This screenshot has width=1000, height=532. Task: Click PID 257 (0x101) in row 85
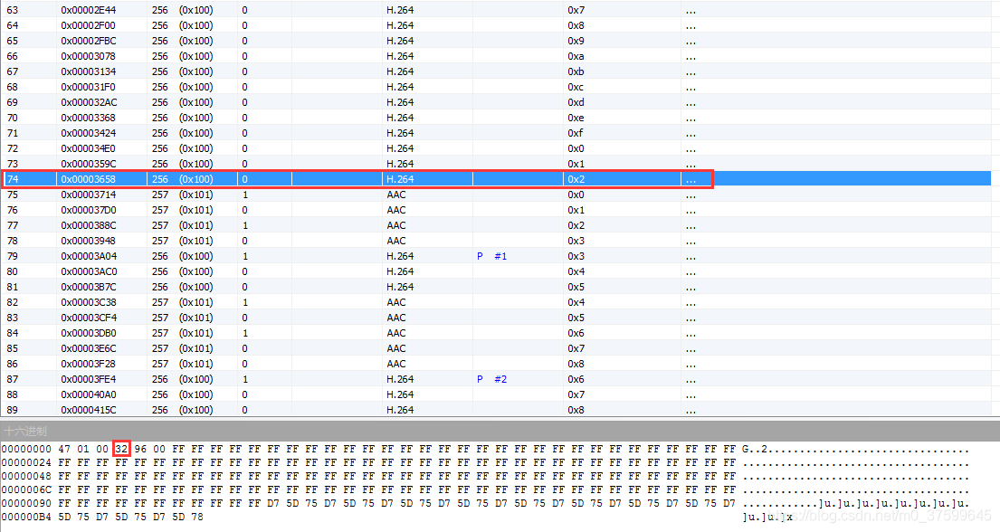[x=183, y=348]
